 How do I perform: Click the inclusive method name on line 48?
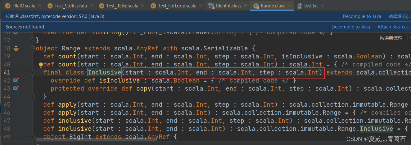point(75,129)
